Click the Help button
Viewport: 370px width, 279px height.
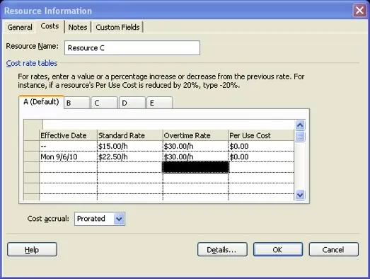[32, 249]
